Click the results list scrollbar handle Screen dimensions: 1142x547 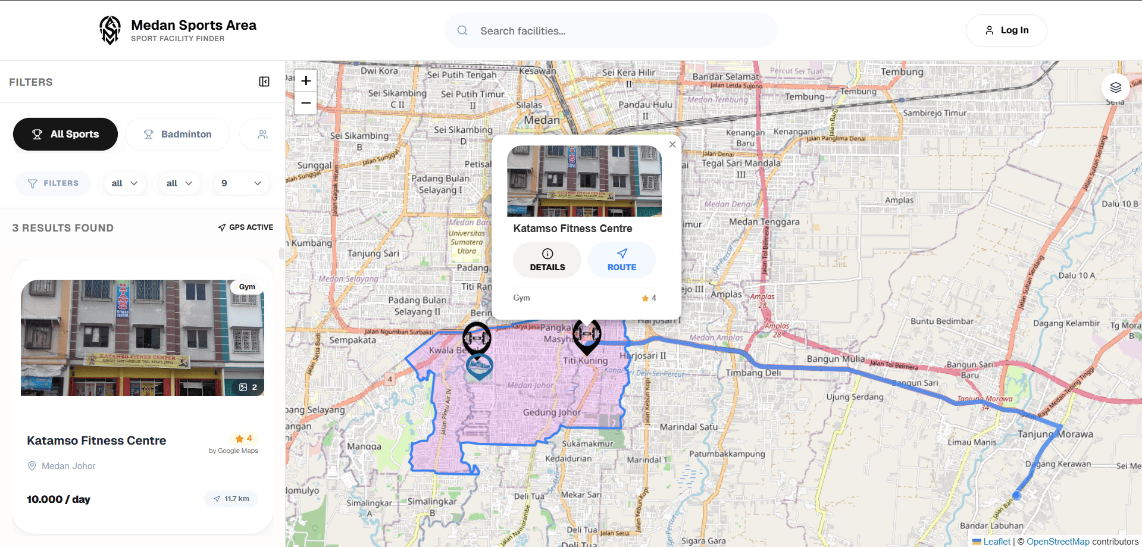click(x=281, y=254)
